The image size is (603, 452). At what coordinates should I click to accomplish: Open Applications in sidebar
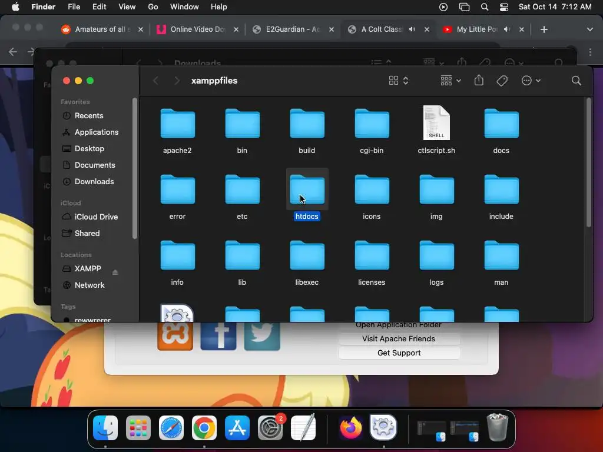click(97, 132)
